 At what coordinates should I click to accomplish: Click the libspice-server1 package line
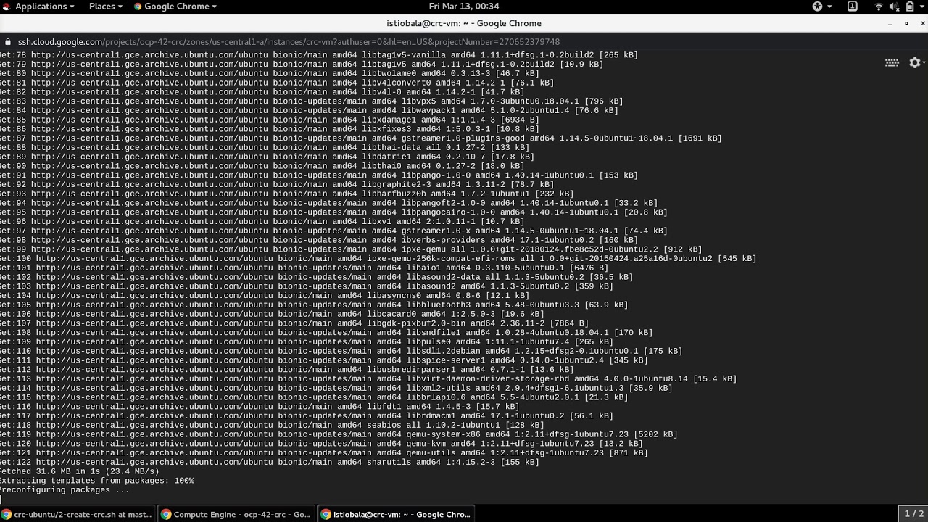(323, 360)
